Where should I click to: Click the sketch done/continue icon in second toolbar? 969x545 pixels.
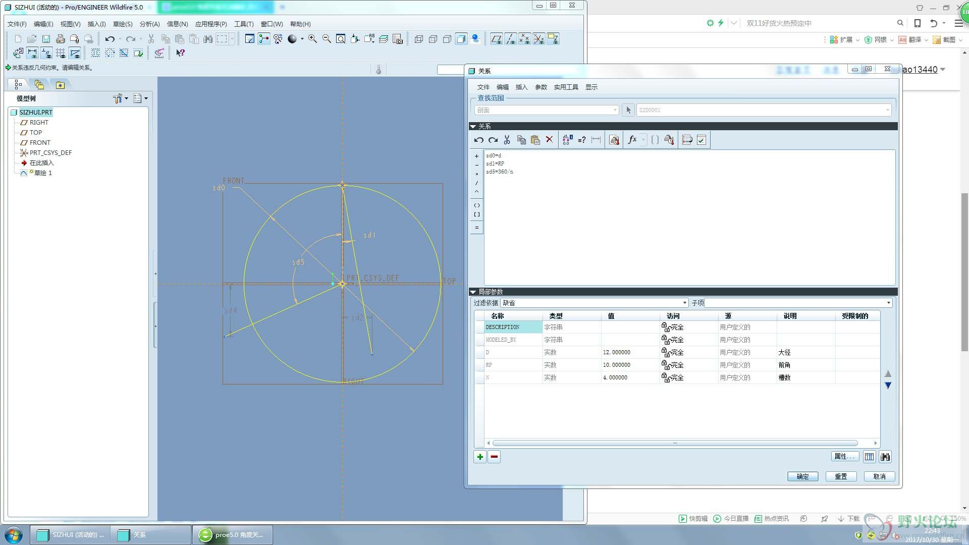click(x=138, y=52)
